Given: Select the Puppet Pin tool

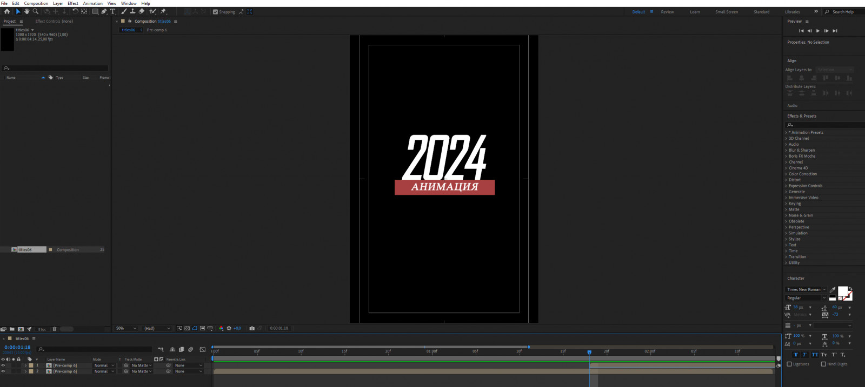Looking at the screenshot, I should click(x=163, y=11).
